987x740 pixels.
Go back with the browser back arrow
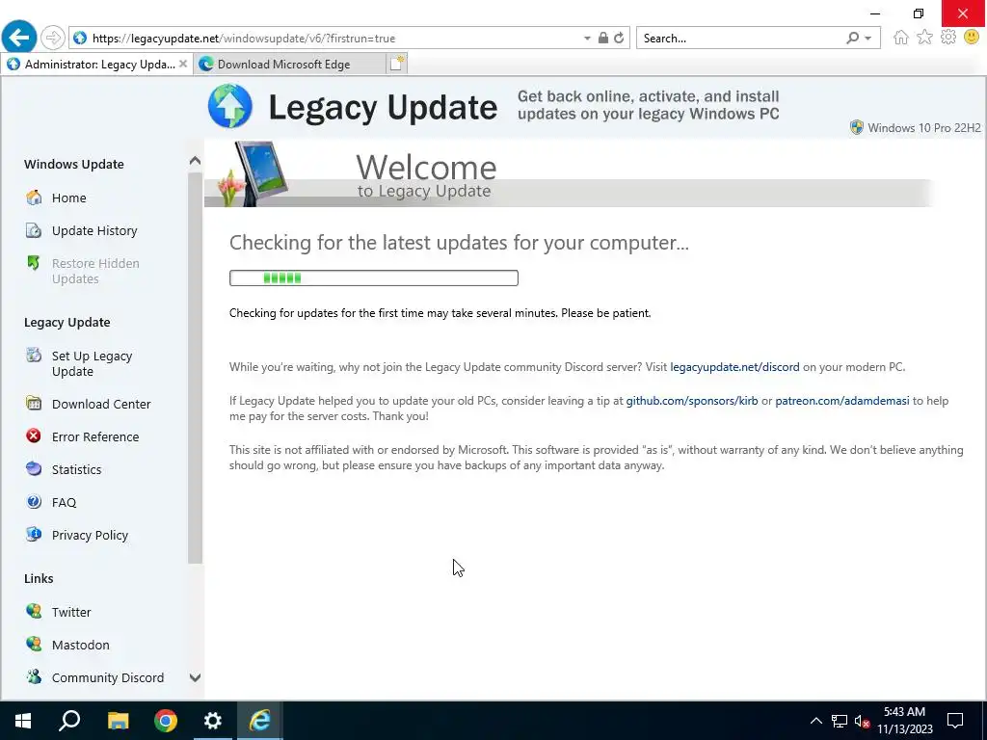(19, 38)
